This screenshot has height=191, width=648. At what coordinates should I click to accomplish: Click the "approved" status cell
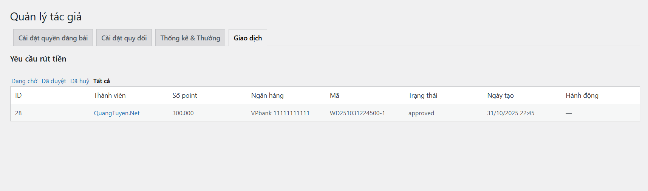point(421,113)
